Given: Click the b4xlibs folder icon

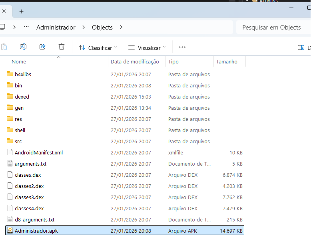Looking at the screenshot, I should pyautogui.click(x=10, y=74).
